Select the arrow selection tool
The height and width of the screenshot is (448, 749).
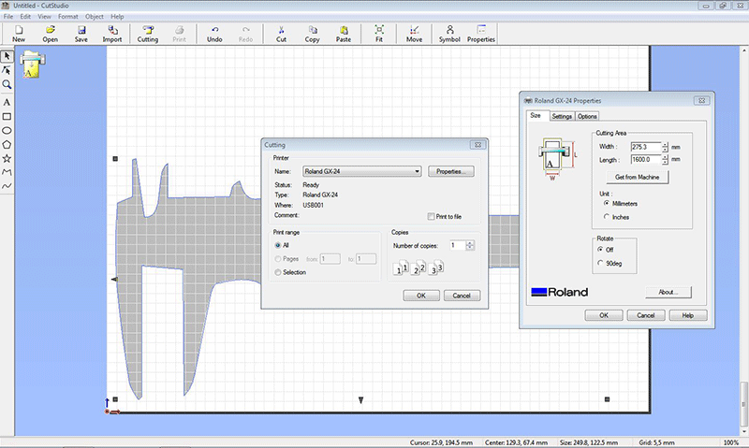[x=7, y=56]
